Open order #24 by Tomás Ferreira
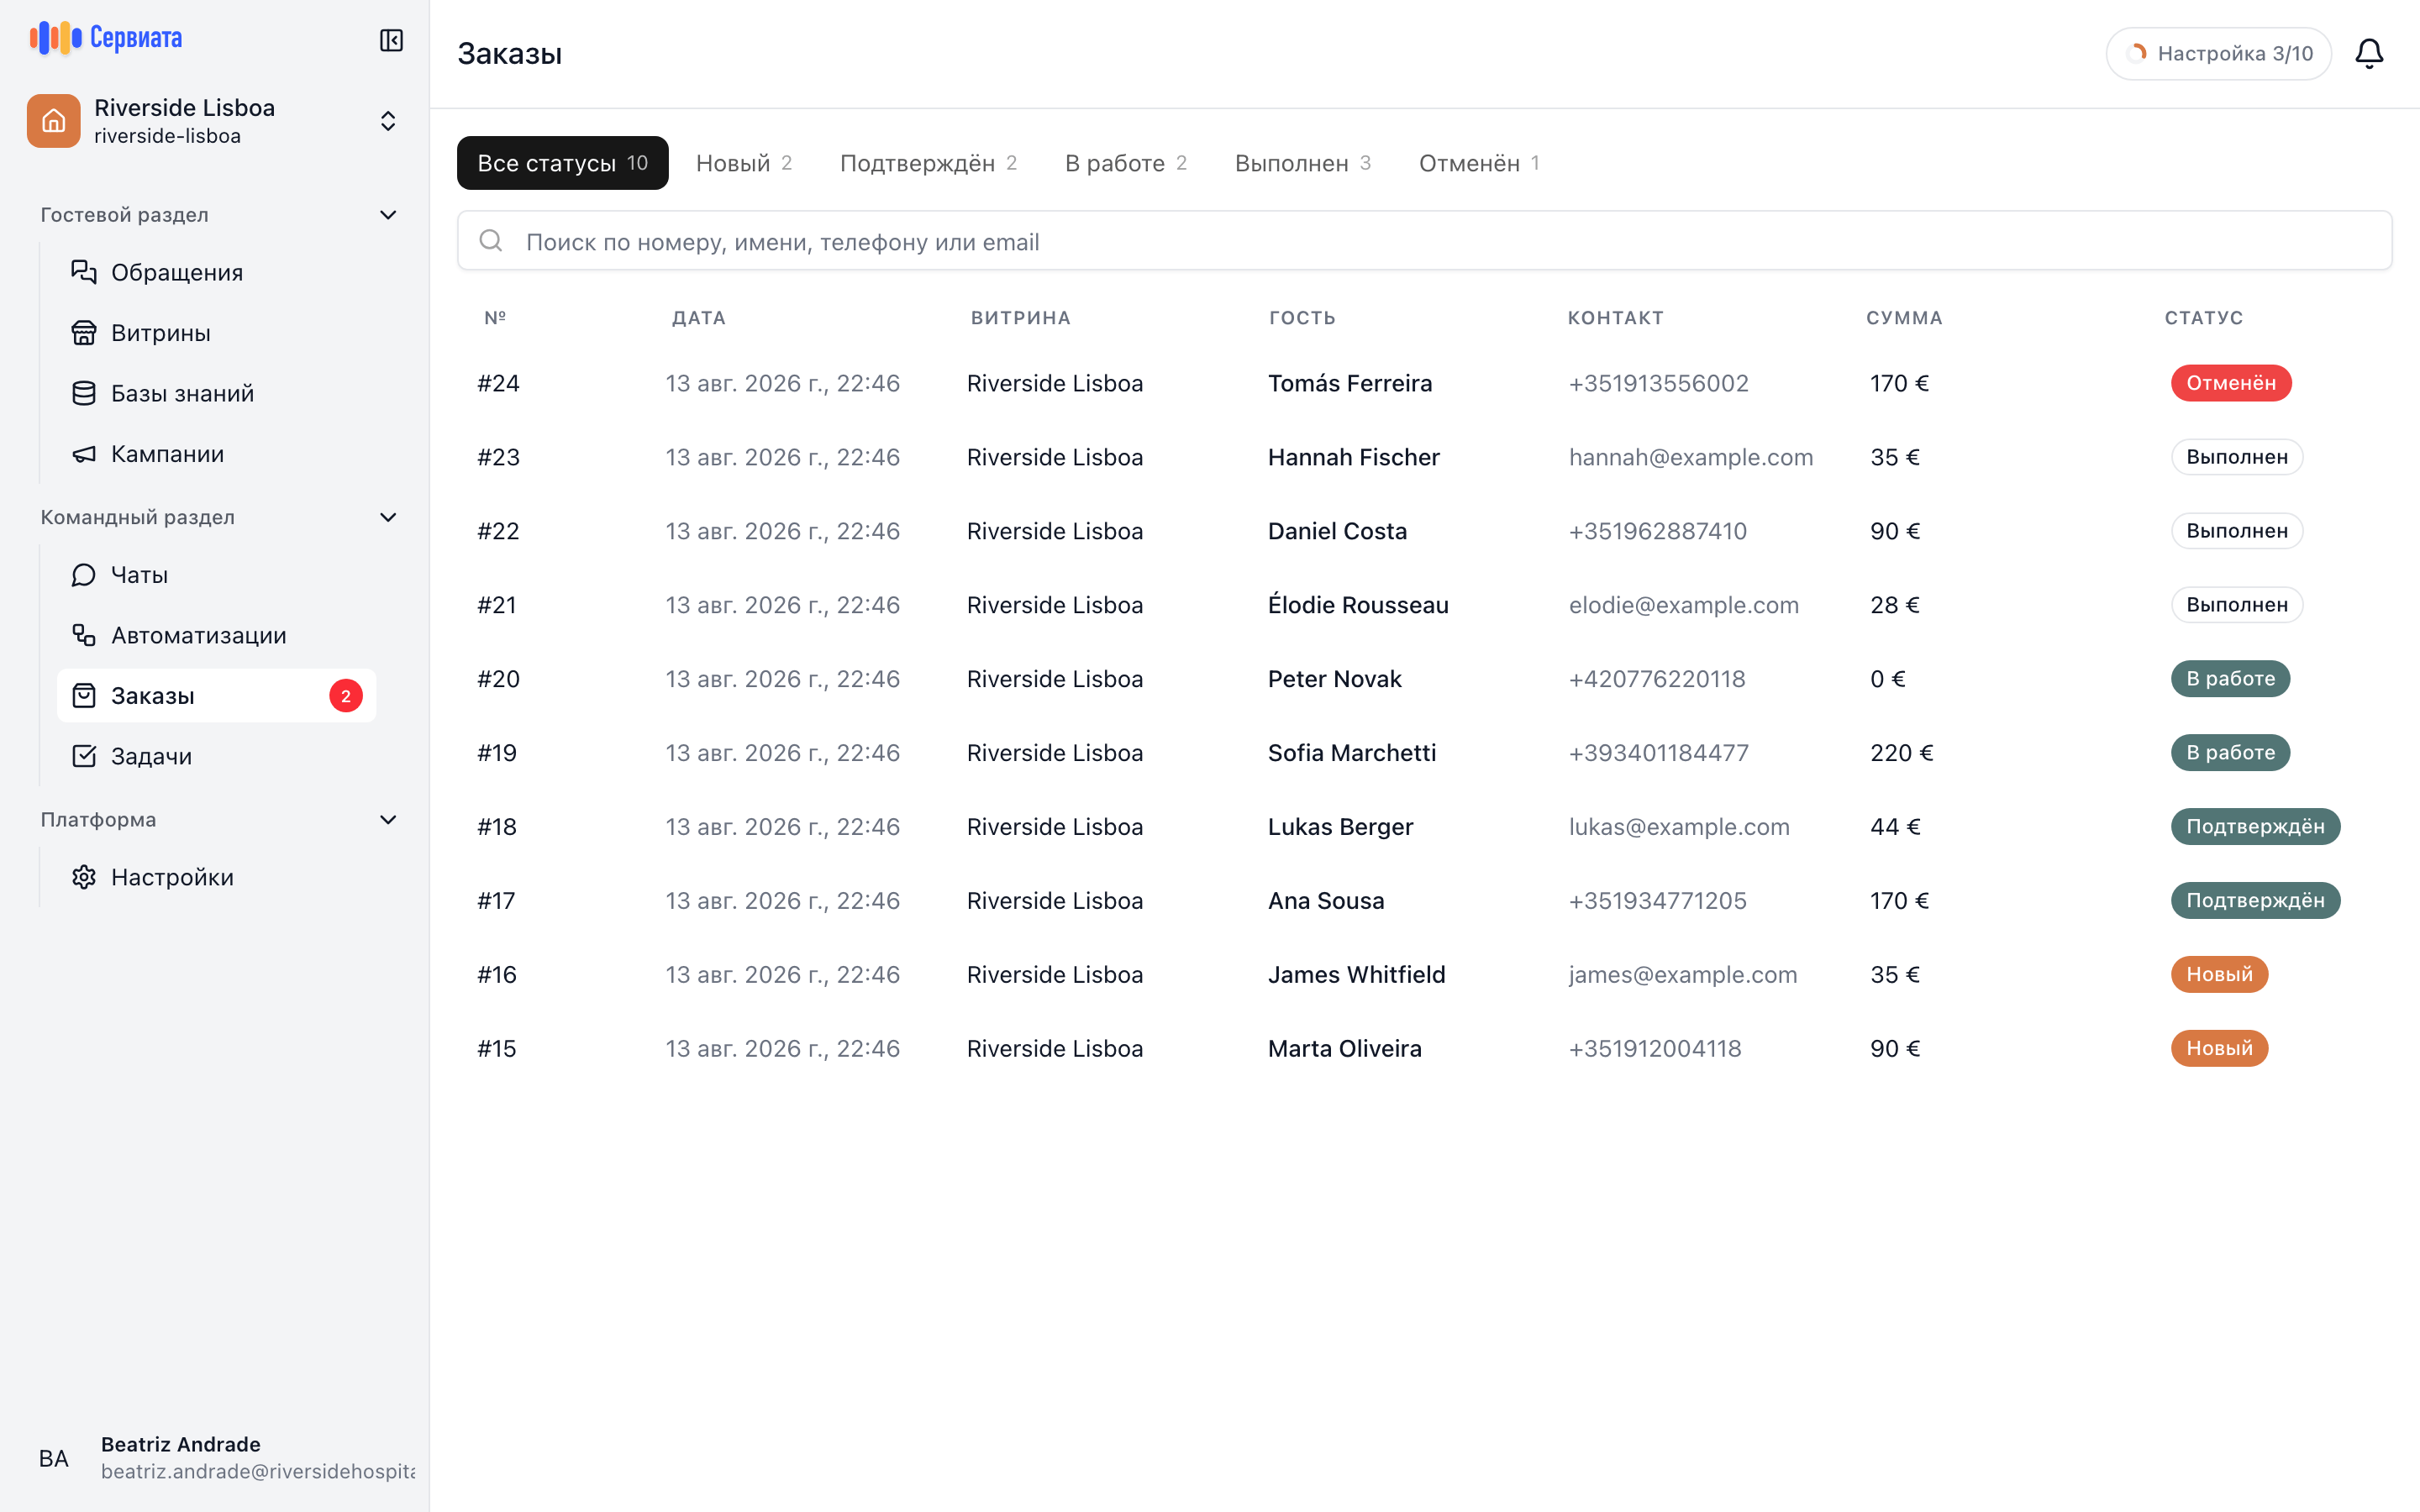Screen dimensions: 2420x1512 [x=1424, y=383]
